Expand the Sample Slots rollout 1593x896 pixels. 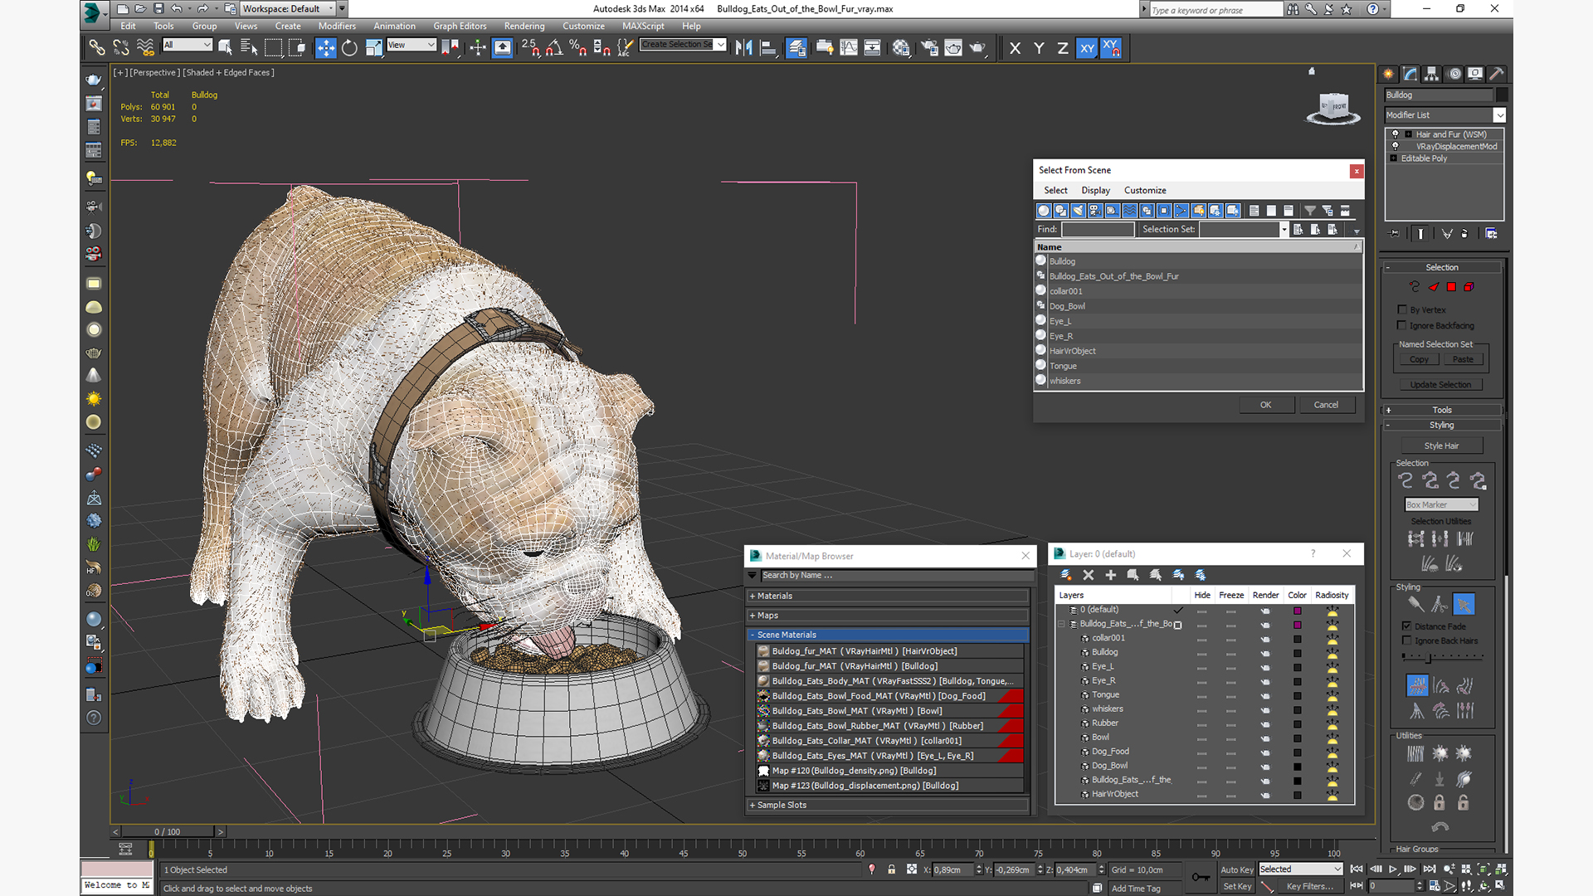click(888, 805)
